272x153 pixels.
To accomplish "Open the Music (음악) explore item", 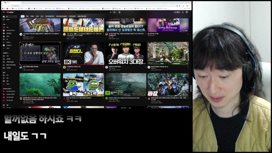I will [10, 78].
